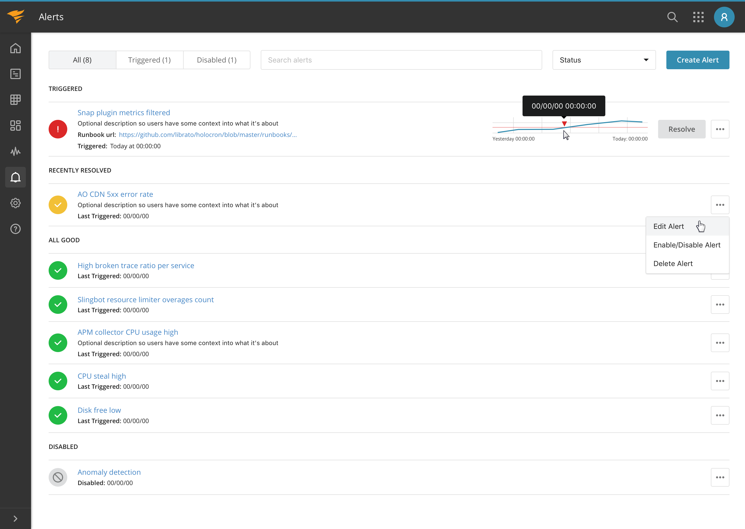Click the search magnifier icon in header
Image resolution: width=745 pixels, height=529 pixels.
coord(672,17)
